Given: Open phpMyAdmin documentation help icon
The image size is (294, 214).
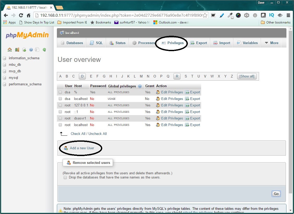Looking at the screenshot, I should (x=31, y=50).
